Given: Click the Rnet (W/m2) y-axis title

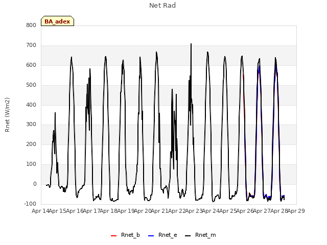Looking at the screenshot, I should click(7, 115).
